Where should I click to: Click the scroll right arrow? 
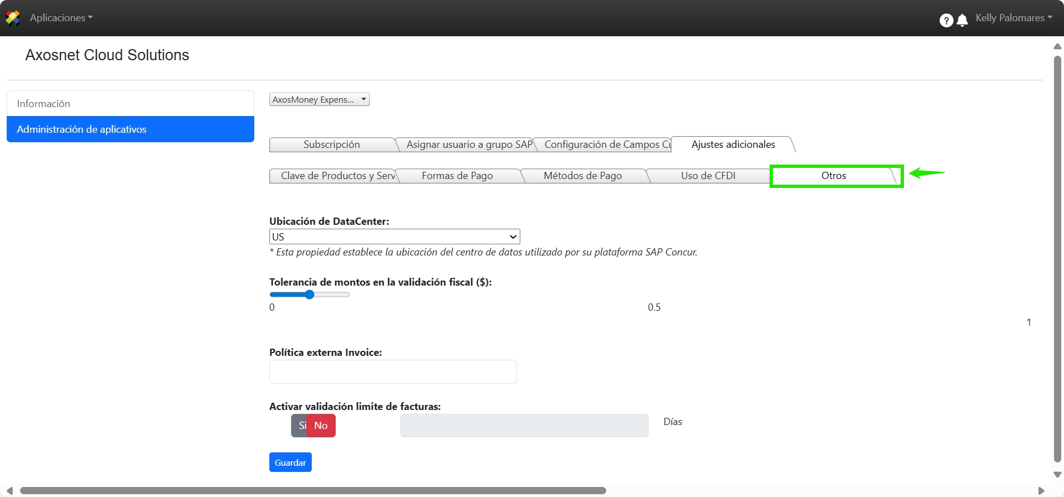(1041, 491)
